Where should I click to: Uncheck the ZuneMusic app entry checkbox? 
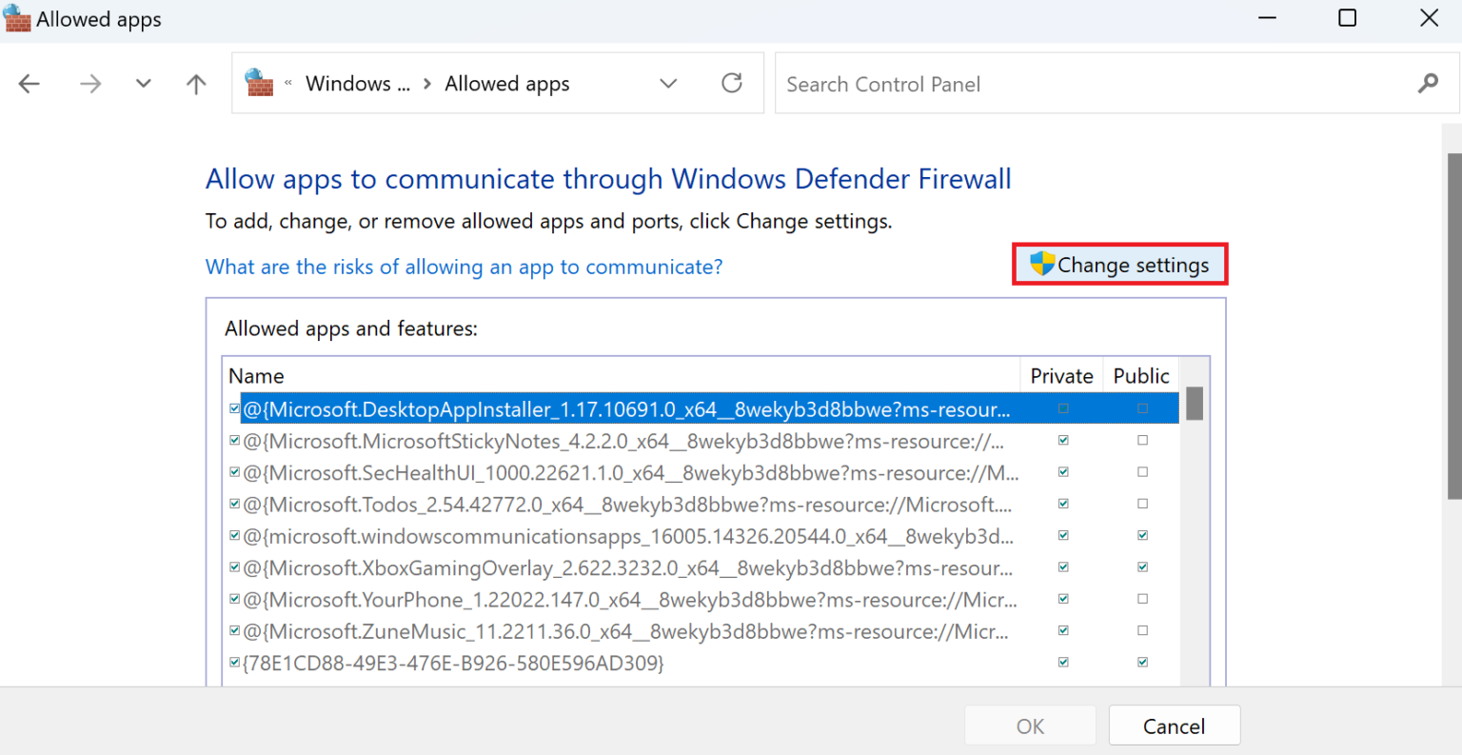coord(234,630)
